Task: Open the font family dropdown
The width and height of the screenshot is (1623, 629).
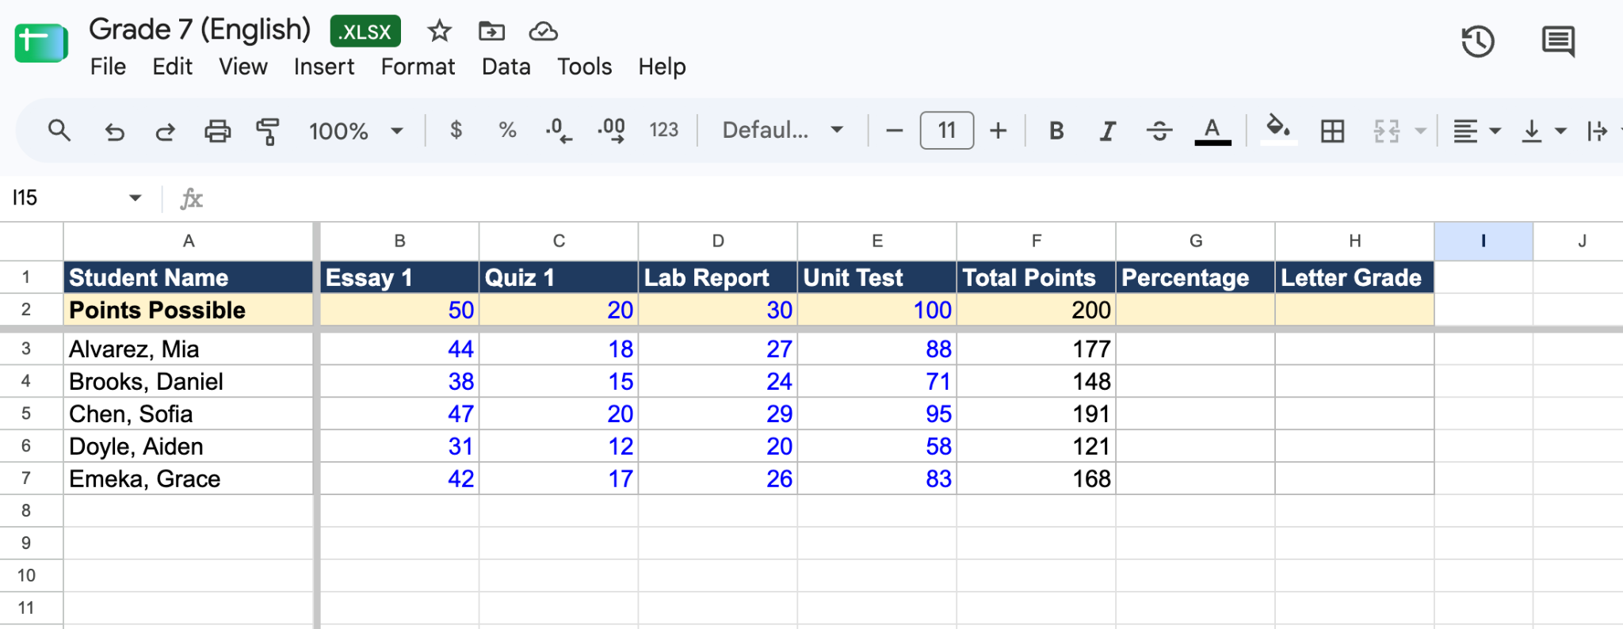Action: click(783, 130)
